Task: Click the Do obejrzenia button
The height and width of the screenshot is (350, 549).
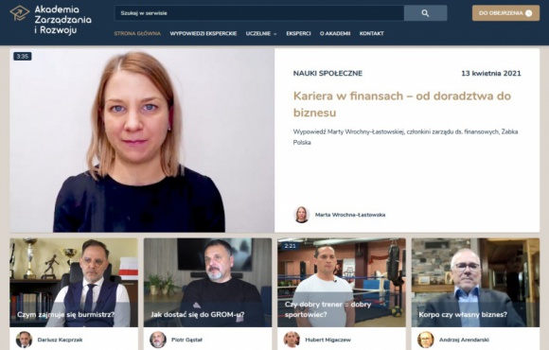Action: (505, 13)
